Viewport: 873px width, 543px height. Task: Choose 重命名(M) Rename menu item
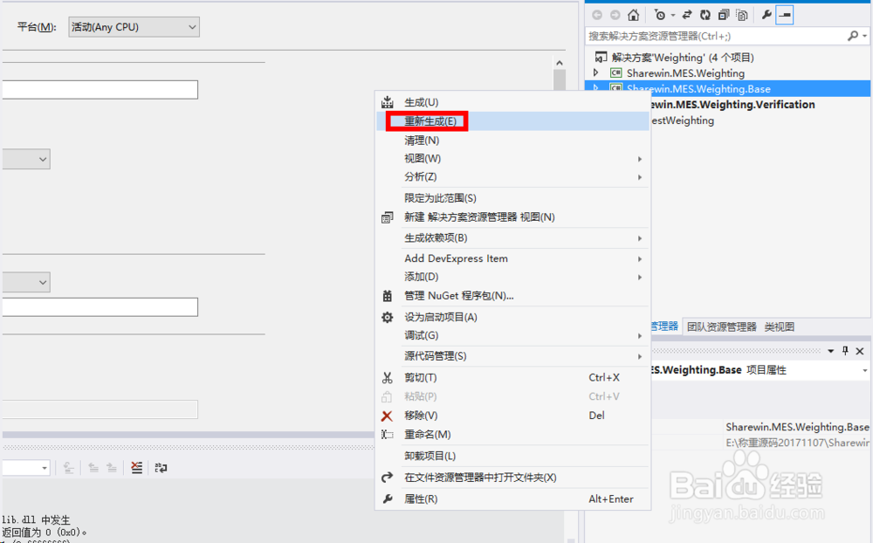tap(512, 435)
